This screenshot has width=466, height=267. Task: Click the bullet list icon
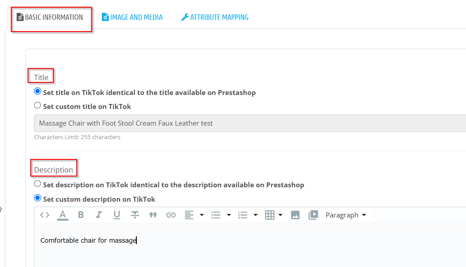[216, 215]
